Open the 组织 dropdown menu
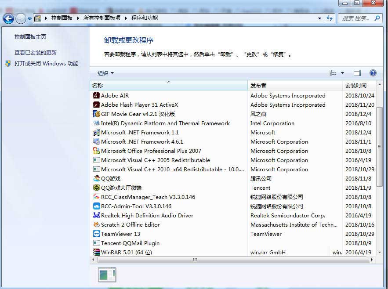 pos(105,73)
